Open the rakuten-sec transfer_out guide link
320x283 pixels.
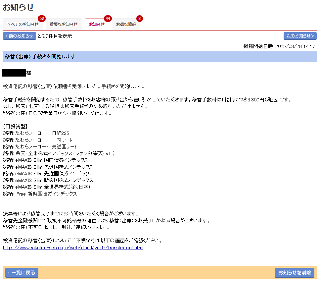pyautogui.click(x=73, y=248)
